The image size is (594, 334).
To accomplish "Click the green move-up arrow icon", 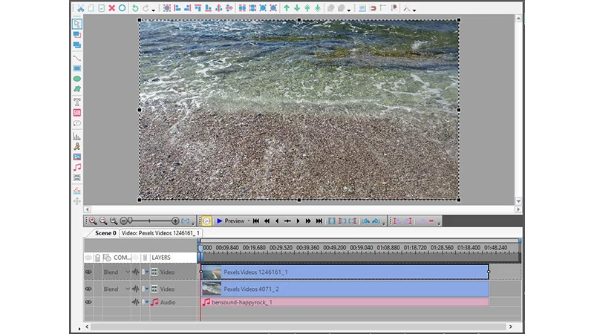I will point(287,8).
